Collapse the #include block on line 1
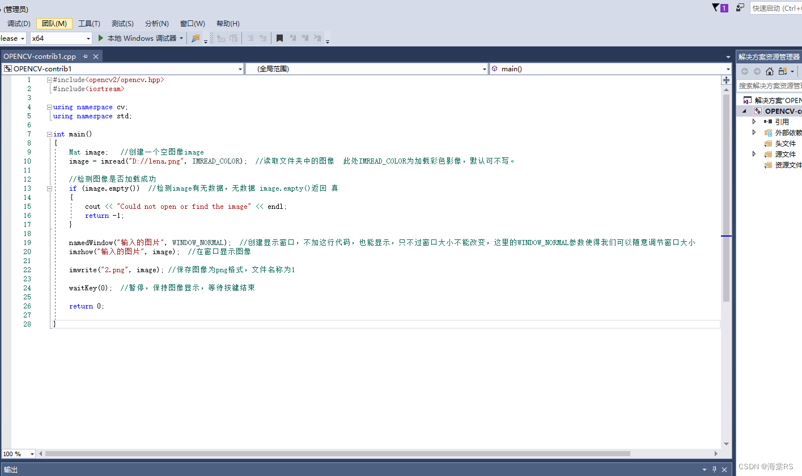This screenshot has height=476, width=802. pos(49,80)
